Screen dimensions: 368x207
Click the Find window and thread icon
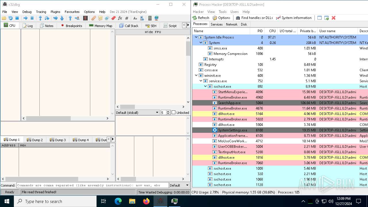(x=327, y=18)
